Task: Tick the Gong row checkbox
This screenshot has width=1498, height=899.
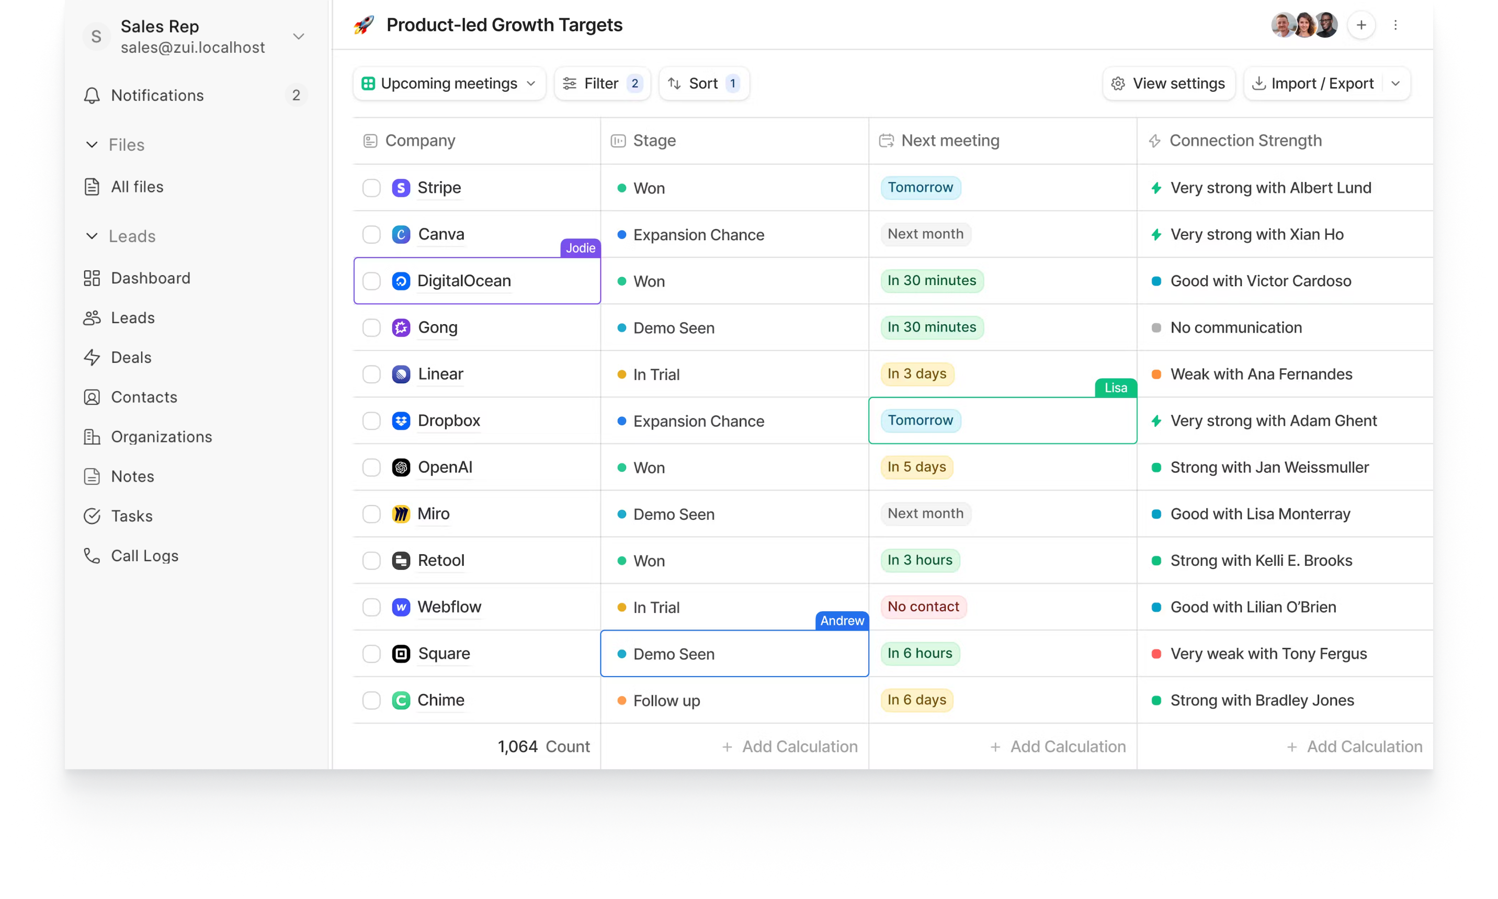Action: pos(371,328)
